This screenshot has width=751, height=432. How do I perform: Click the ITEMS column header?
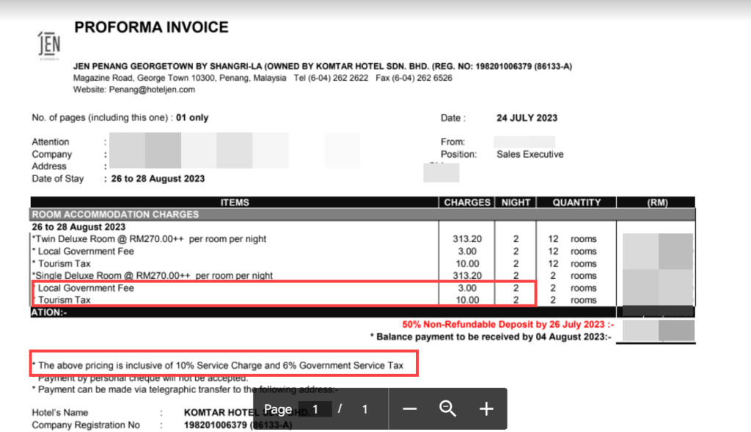coord(234,202)
